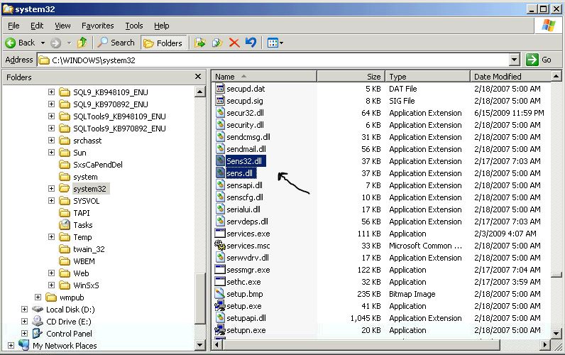
Task: Select the sendmail.dll file name
Action: pyautogui.click(x=246, y=149)
